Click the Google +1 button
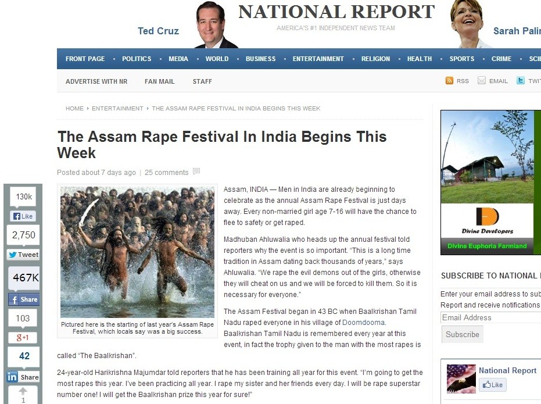The image size is (541, 404). (x=23, y=337)
